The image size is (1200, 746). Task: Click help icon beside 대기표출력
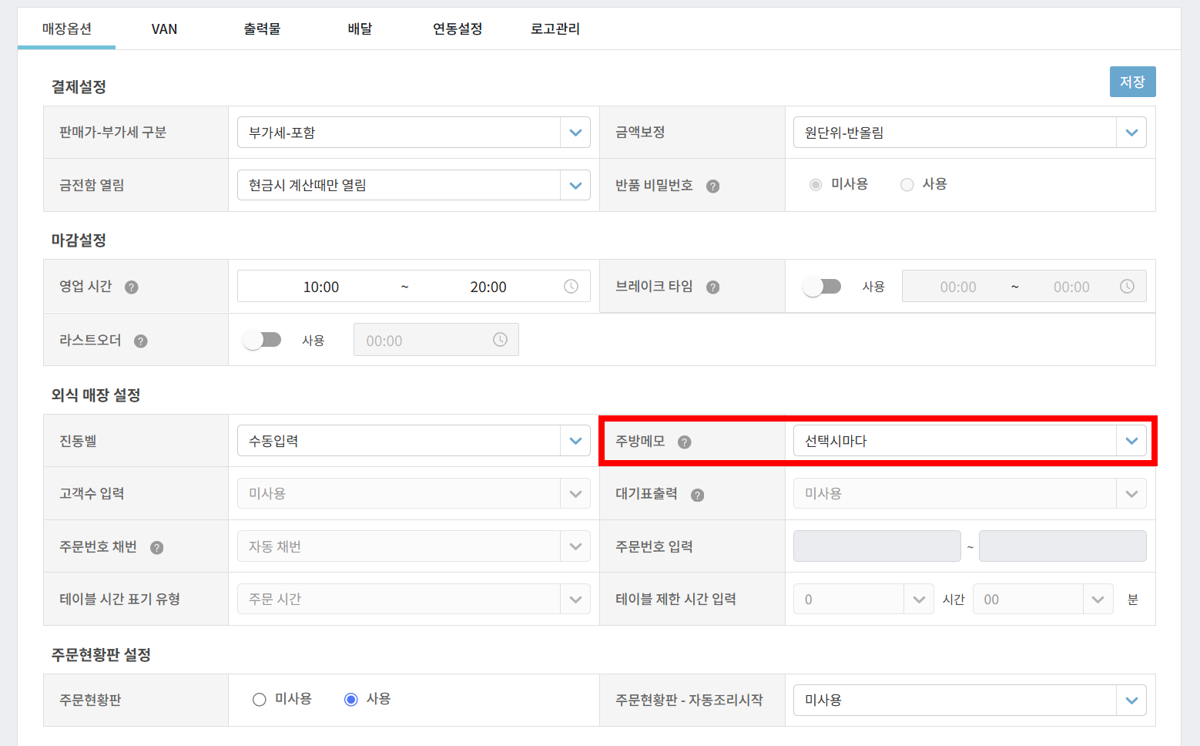[698, 496]
